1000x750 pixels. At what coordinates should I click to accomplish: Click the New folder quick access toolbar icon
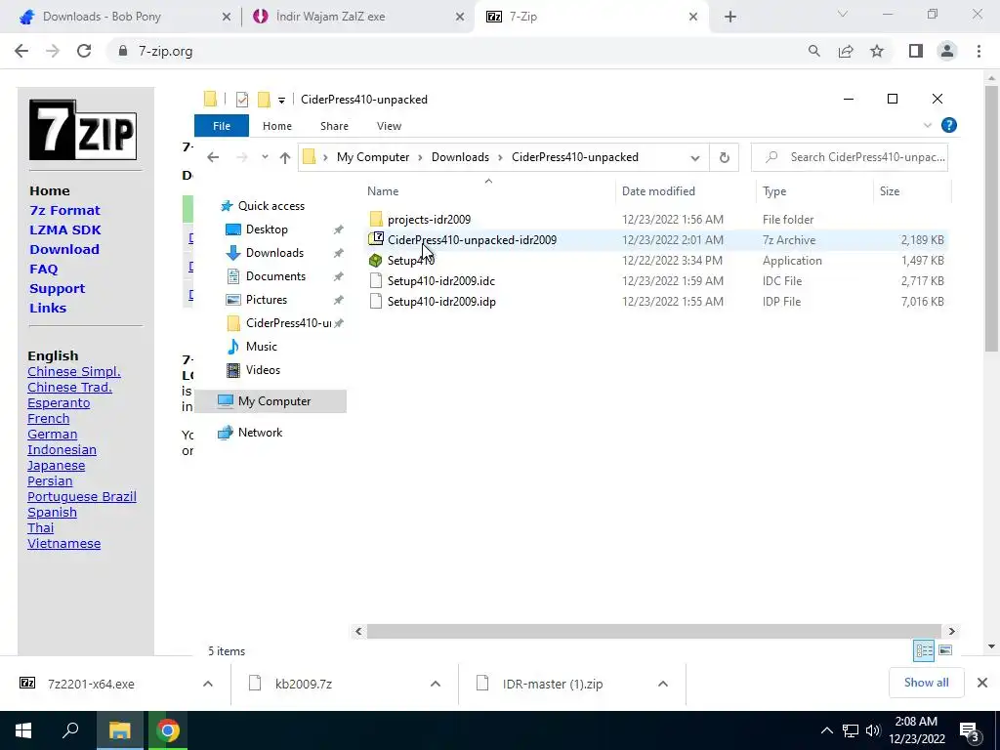[264, 100]
